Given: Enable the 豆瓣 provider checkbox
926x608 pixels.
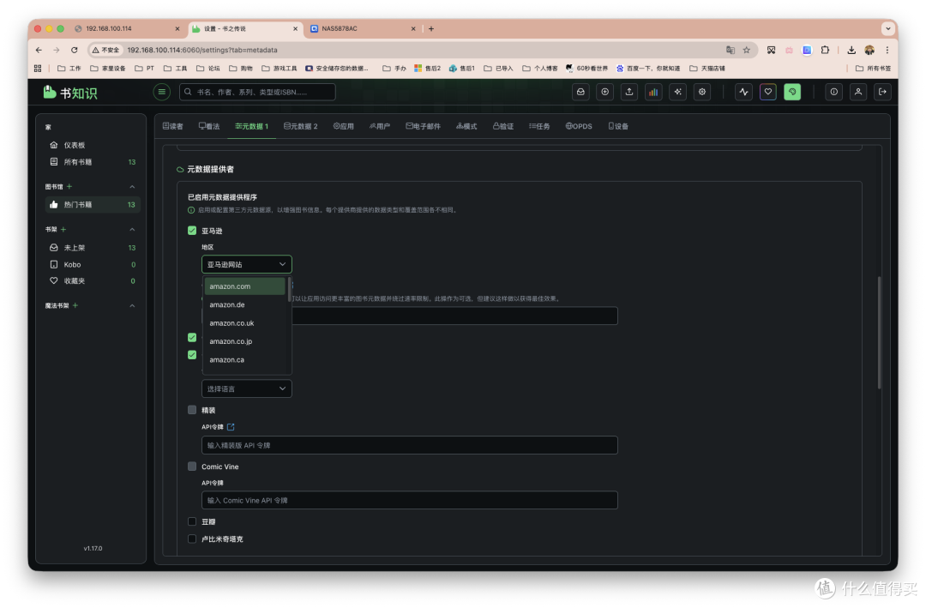Looking at the screenshot, I should [192, 521].
